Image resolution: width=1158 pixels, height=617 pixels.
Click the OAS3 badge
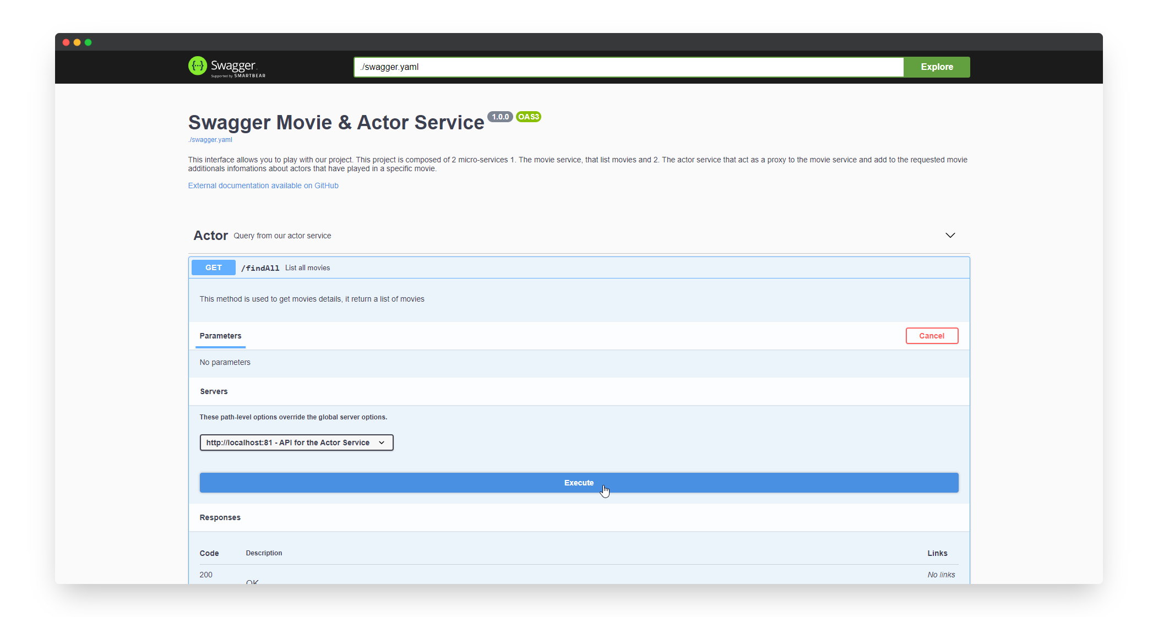pyautogui.click(x=529, y=117)
